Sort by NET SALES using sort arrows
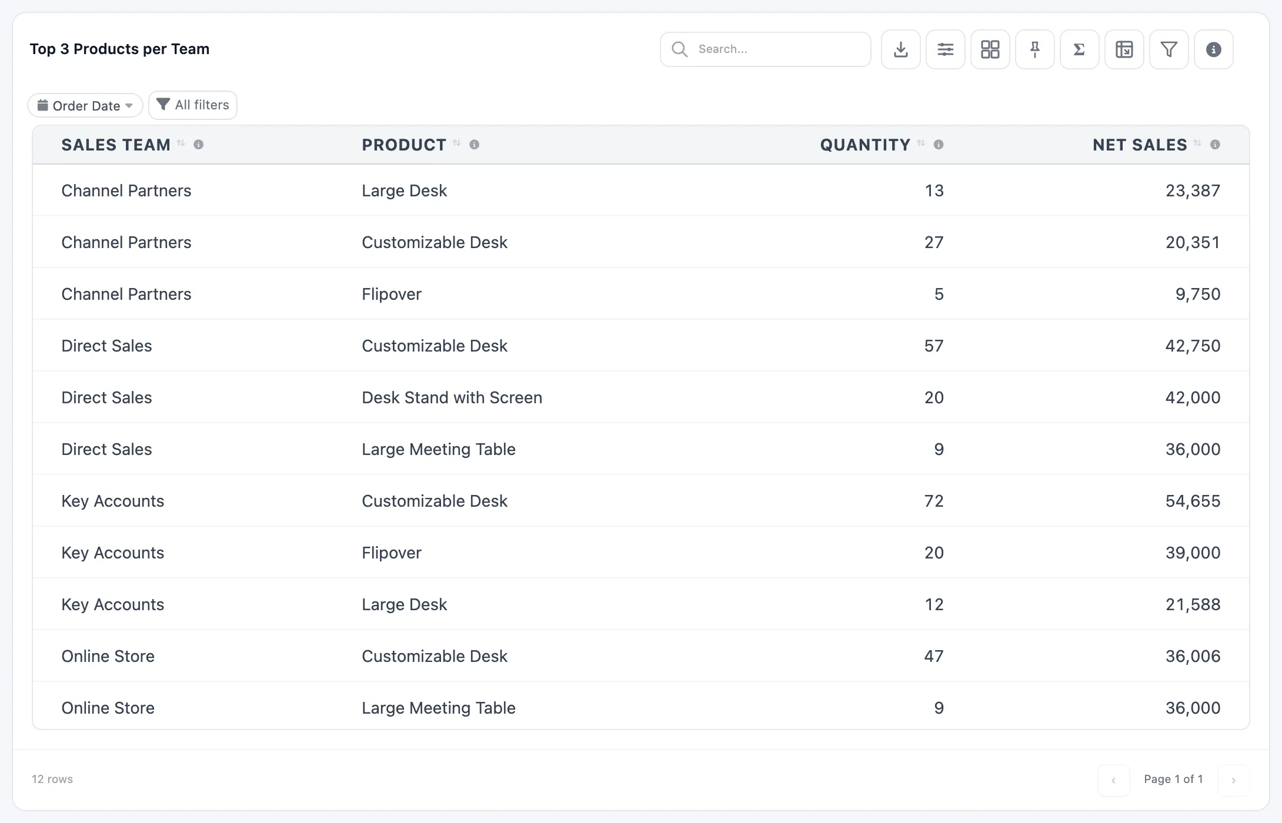The height and width of the screenshot is (823, 1282). coord(1197,143)
